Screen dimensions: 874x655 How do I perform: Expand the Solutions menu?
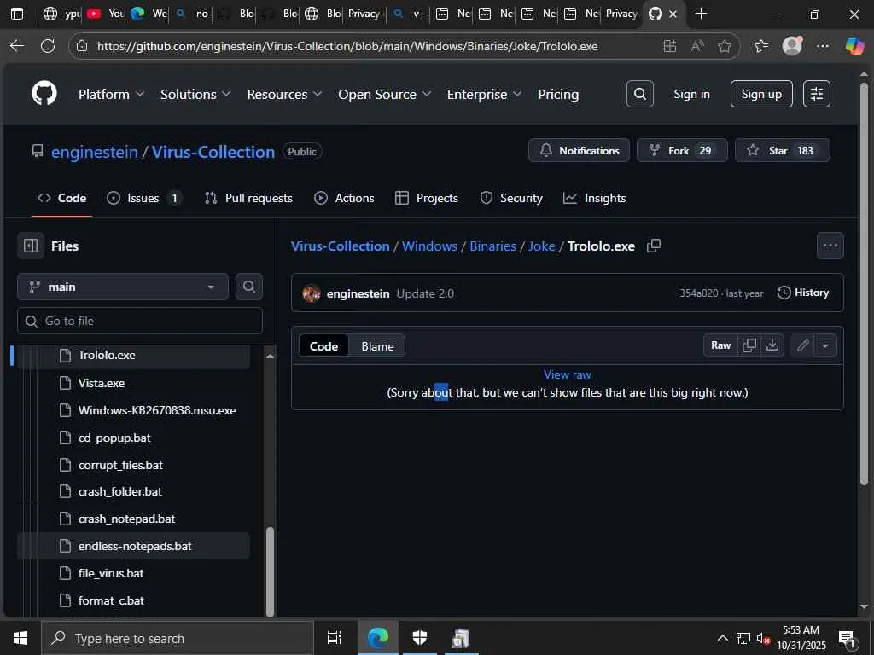[x=195, y=94]
